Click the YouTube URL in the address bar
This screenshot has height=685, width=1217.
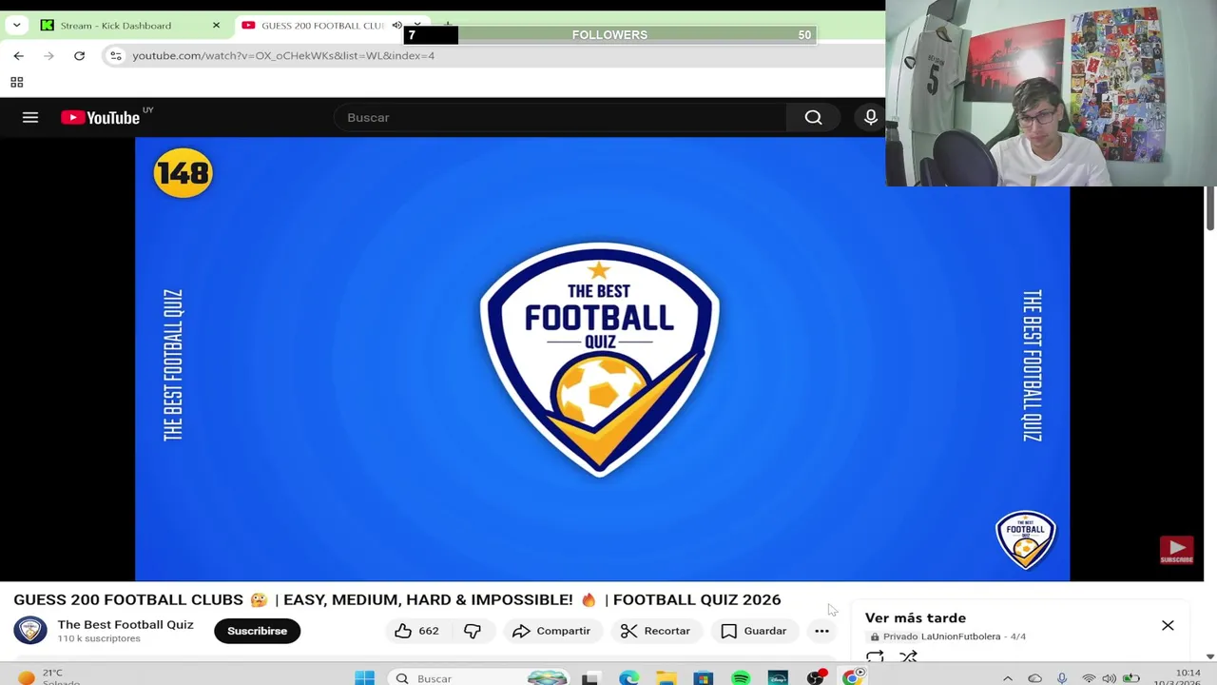tap(283, 56)
